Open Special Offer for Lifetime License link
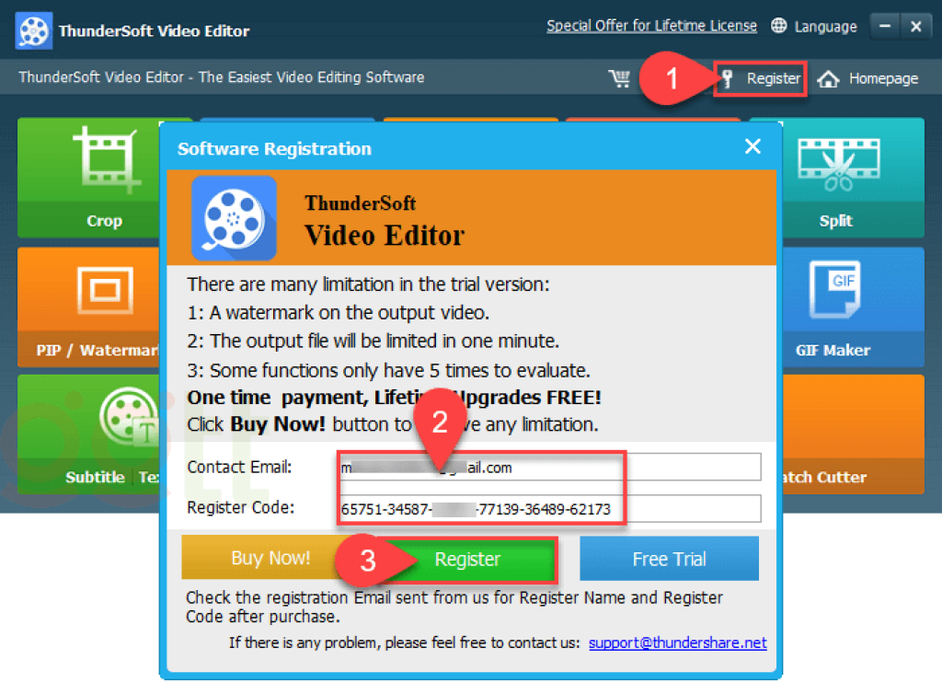Image resolution: width=942 pixels, height=683 pixels. [651, 26]
